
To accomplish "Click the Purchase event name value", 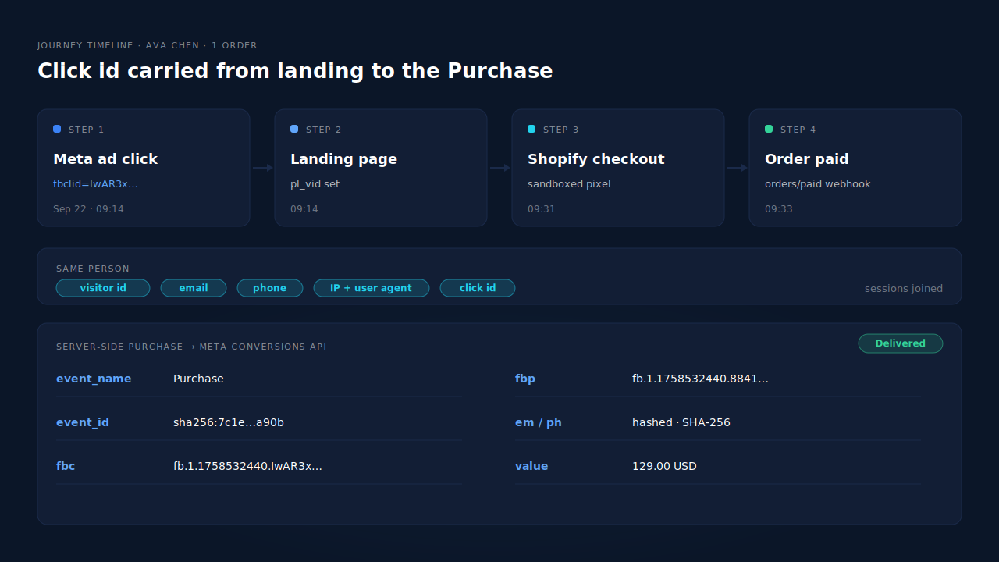I will point(198,379).
